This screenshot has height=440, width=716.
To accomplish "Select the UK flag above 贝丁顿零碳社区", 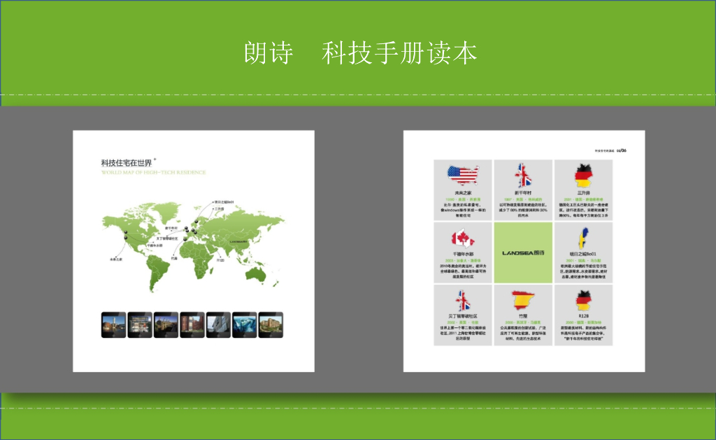I will [464, 301].
